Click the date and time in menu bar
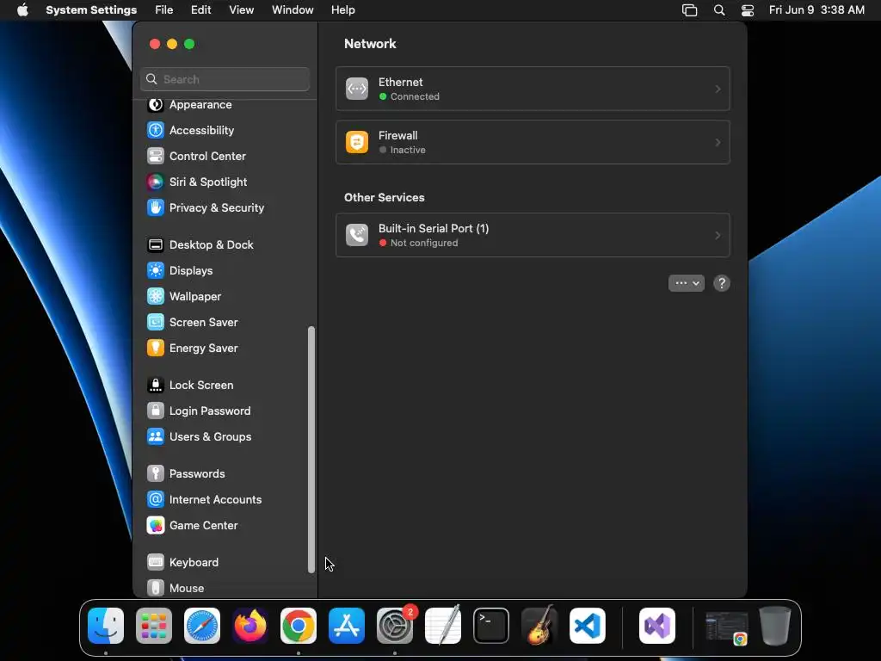 click(816, 10)
